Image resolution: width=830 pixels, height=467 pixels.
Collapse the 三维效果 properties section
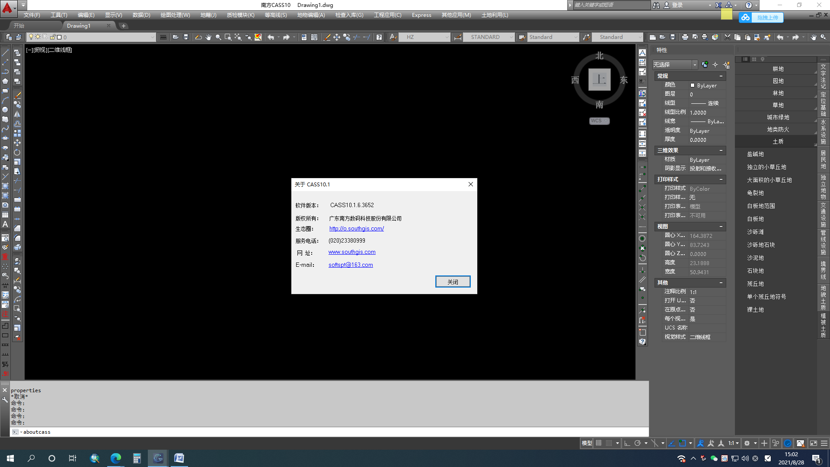pos(721,150)
